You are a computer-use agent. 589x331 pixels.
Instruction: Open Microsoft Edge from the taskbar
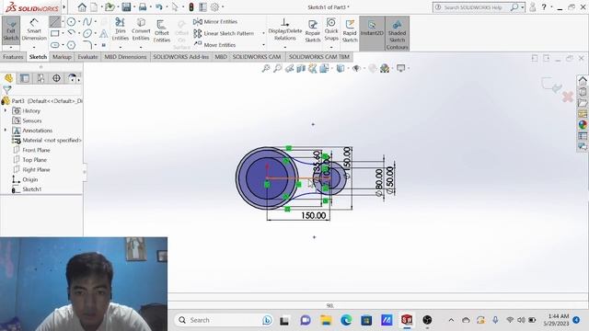[346, 320]
